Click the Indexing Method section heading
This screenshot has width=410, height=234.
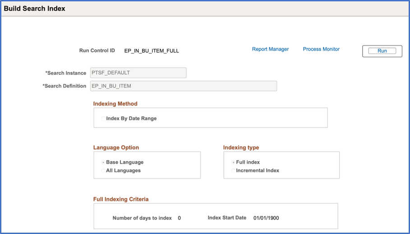(x=115, y=104)
